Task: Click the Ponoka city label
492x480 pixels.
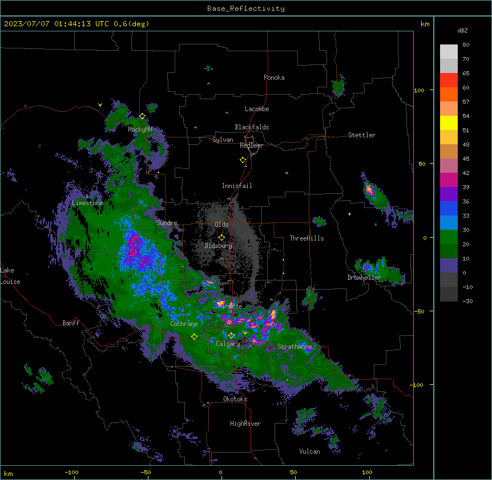Action: pyautogui.click(x=274, y=78)
